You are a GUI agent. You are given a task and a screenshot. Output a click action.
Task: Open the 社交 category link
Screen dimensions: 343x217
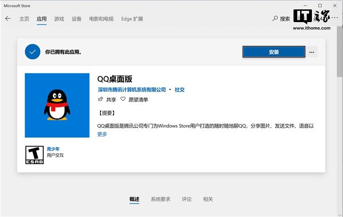point(180,90)
